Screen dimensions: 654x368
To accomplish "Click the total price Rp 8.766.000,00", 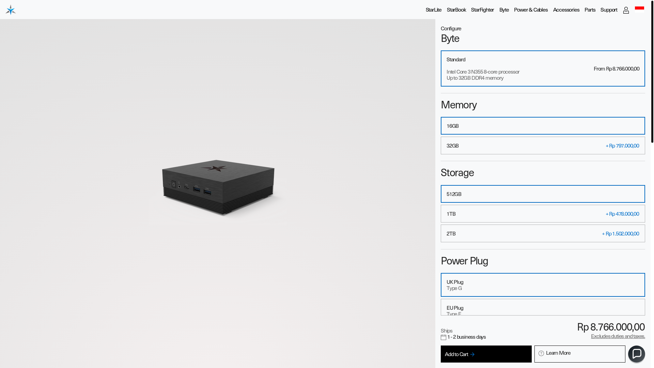I will 611,327.
